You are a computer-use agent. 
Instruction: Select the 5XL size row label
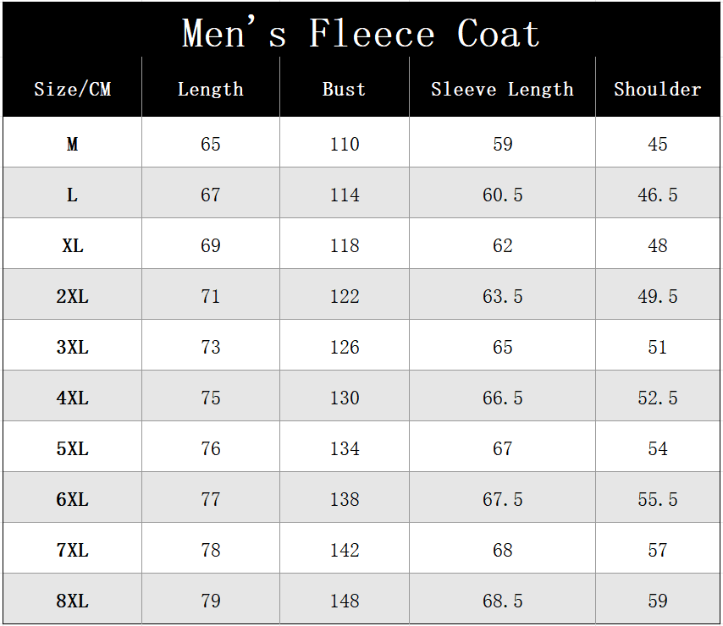click(x=72, y=449)
